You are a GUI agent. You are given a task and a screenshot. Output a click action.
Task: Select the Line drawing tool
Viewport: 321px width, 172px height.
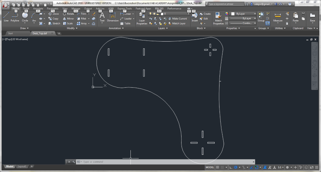[6, 17]
